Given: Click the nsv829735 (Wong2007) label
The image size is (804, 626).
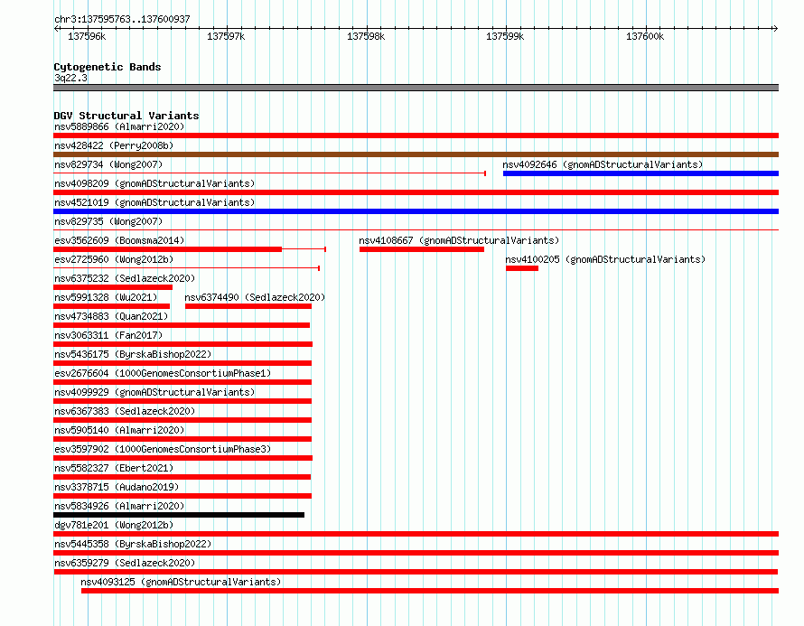Looking at the screenshot, I should tap(108, 221).
